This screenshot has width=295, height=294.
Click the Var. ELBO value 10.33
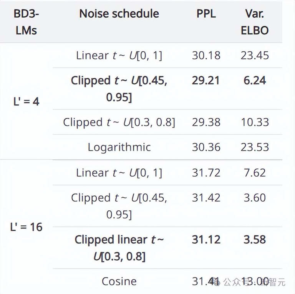254,122
